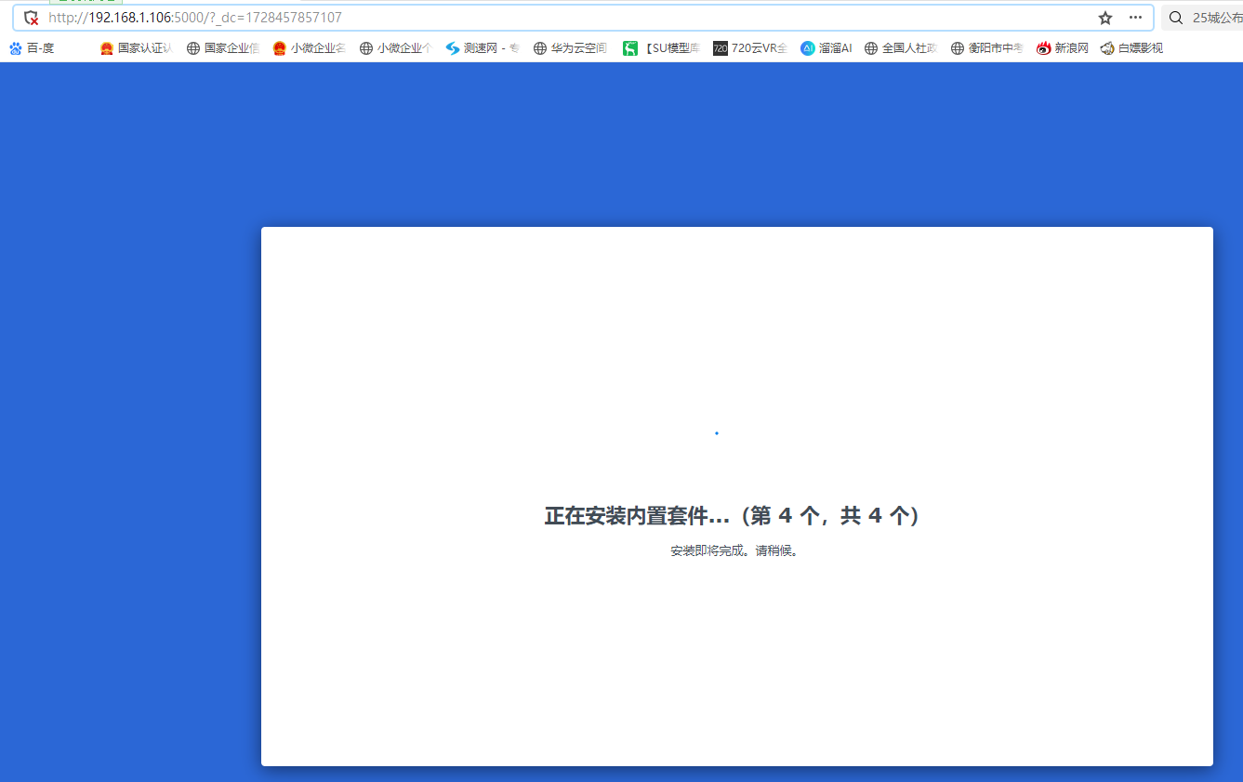1243x782 pixels.
Task: Open the three-dot more options menu
Action: tap(1135, 18)
